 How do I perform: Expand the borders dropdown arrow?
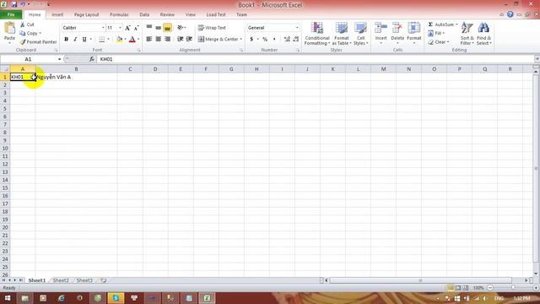pyautogui.click(x=108, y=40)
